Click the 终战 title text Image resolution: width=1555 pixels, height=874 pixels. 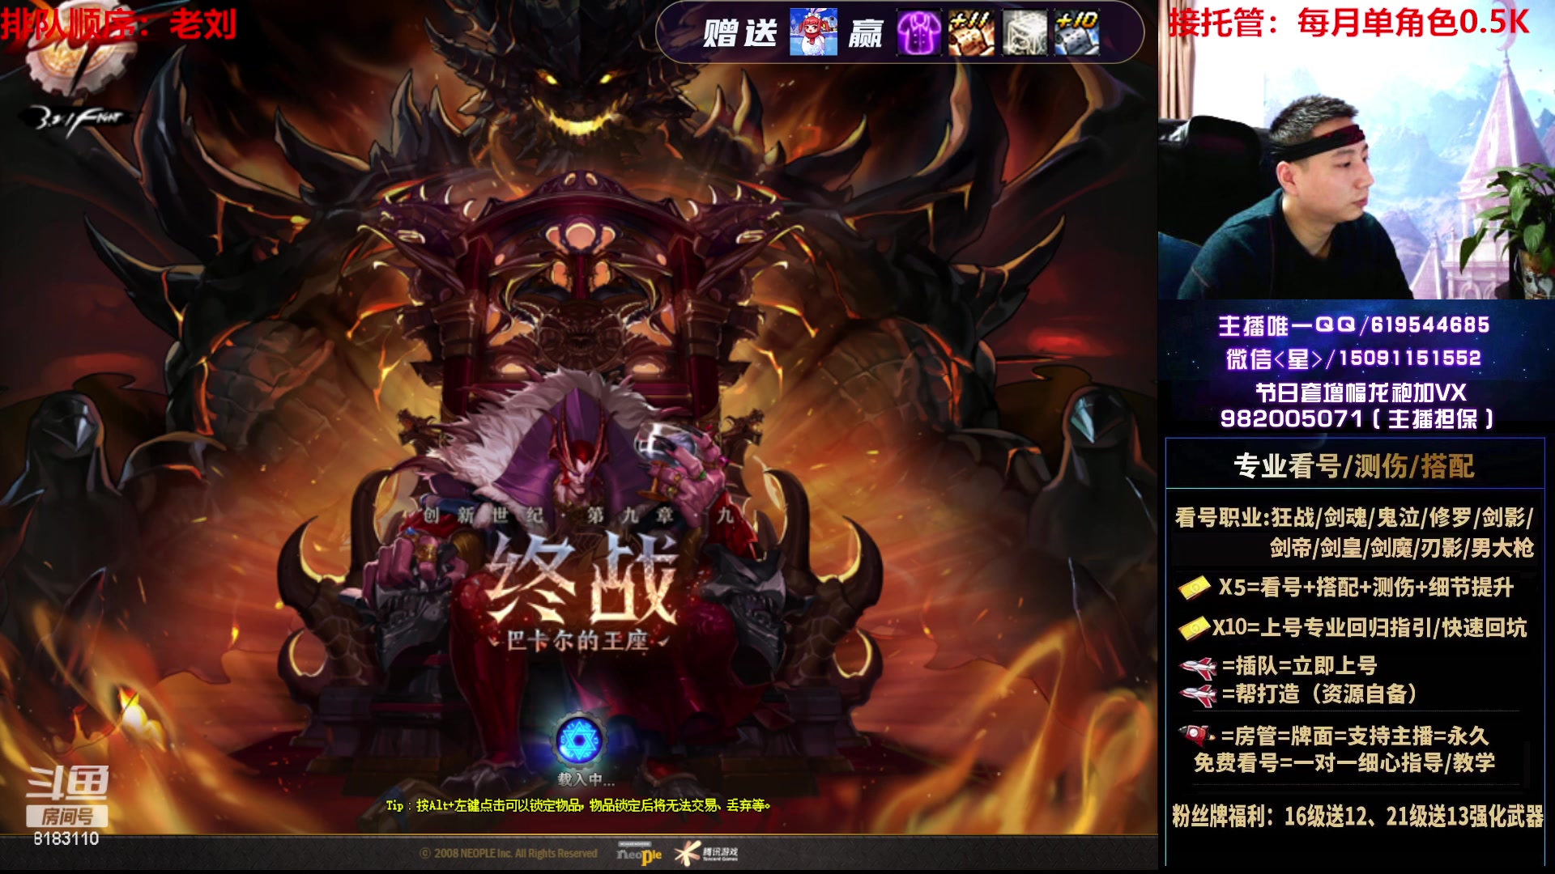pos(583,580)
